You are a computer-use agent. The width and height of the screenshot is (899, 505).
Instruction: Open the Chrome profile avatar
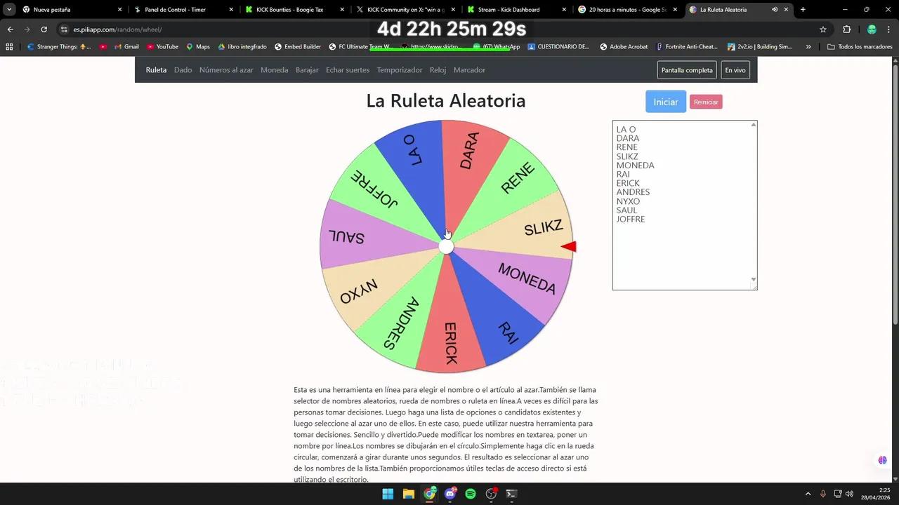[x=872, y=29]
